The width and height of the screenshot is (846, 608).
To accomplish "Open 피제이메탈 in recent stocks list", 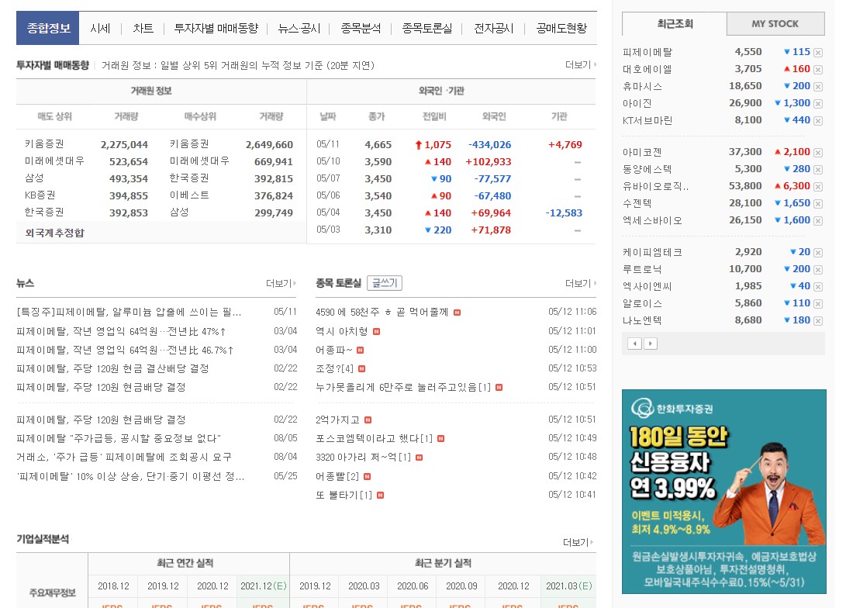I will coord(647,52).
